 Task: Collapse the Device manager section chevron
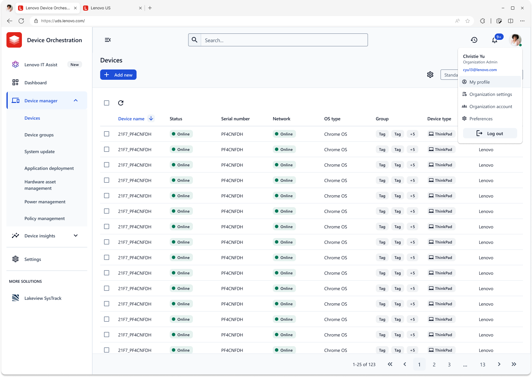(76, 100)
